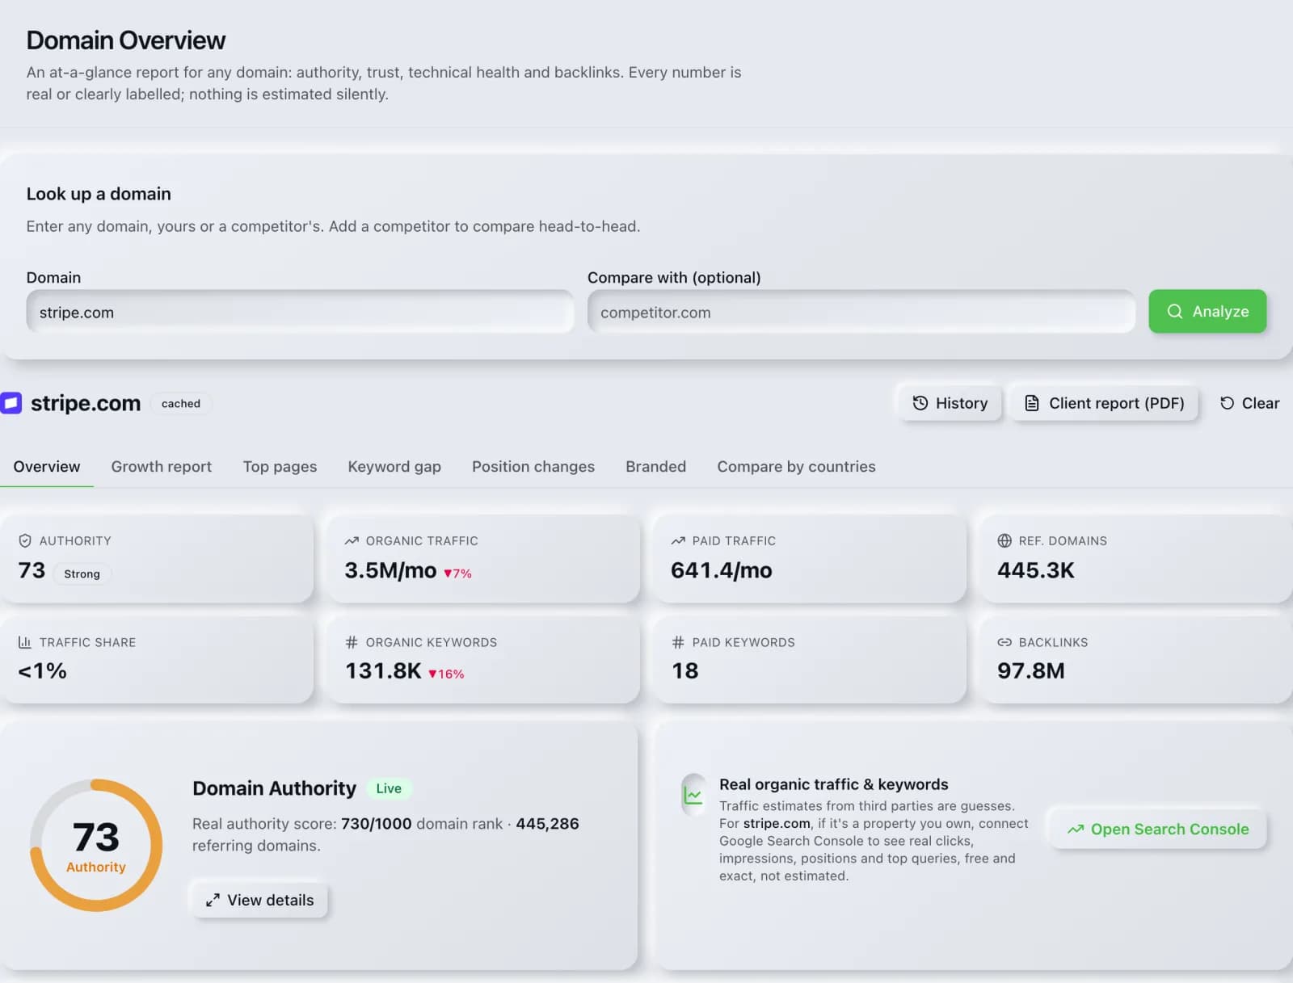Click the 445,286 referring domains figure
Screen dimensions: 1293x983
[x=548, y=824]
